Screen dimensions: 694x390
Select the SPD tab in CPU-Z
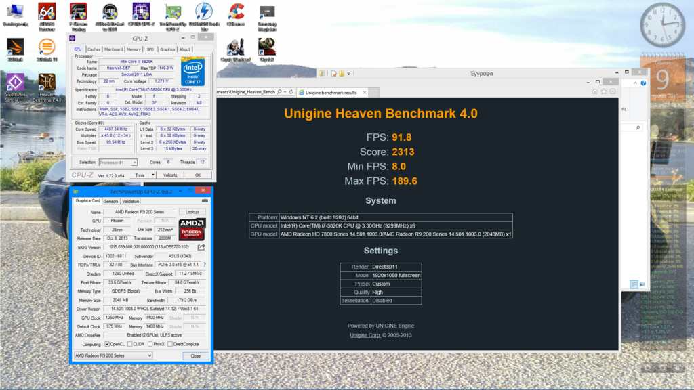tap(150, 49)
